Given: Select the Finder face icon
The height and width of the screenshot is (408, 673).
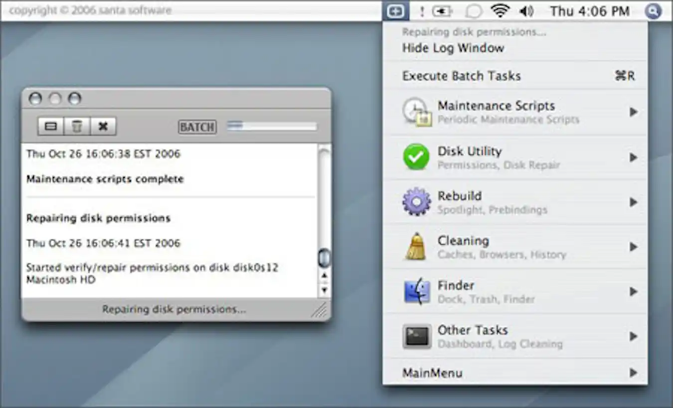Looking at the screenshot, I should [417, 291].
